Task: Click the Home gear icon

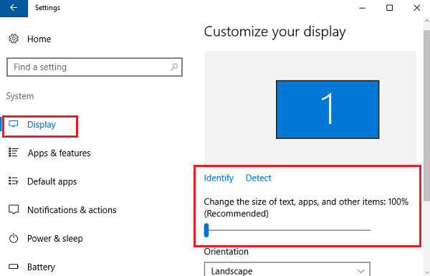Action: click(x=14, y=39)
